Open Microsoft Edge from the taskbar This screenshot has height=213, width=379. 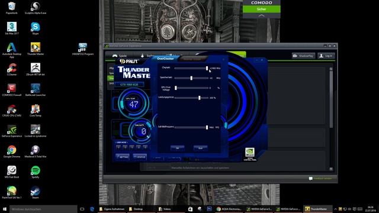[92, 209]
